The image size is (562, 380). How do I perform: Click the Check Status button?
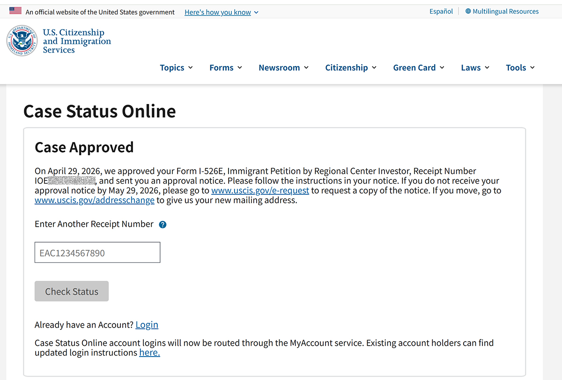pyautogui.click(x=72, y=291)
